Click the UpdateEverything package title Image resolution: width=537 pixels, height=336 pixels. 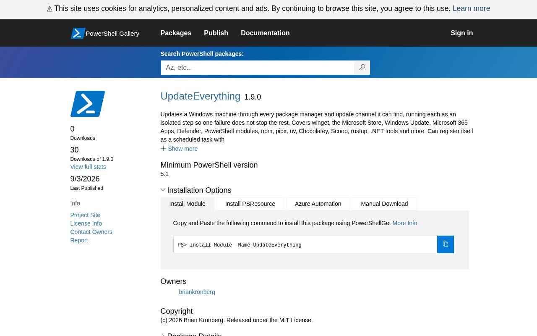pos(201,96)
